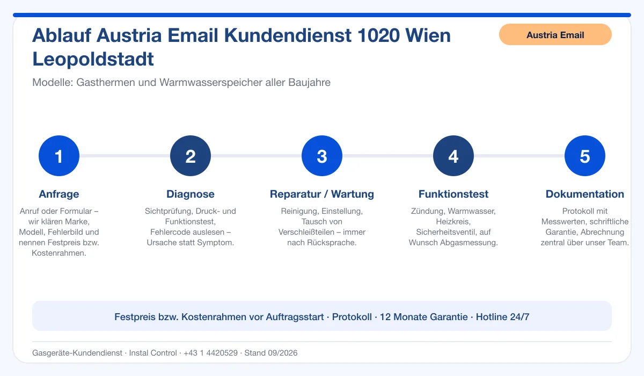
Task: Click the Diagnose step heading
Action: pos(191,194)
